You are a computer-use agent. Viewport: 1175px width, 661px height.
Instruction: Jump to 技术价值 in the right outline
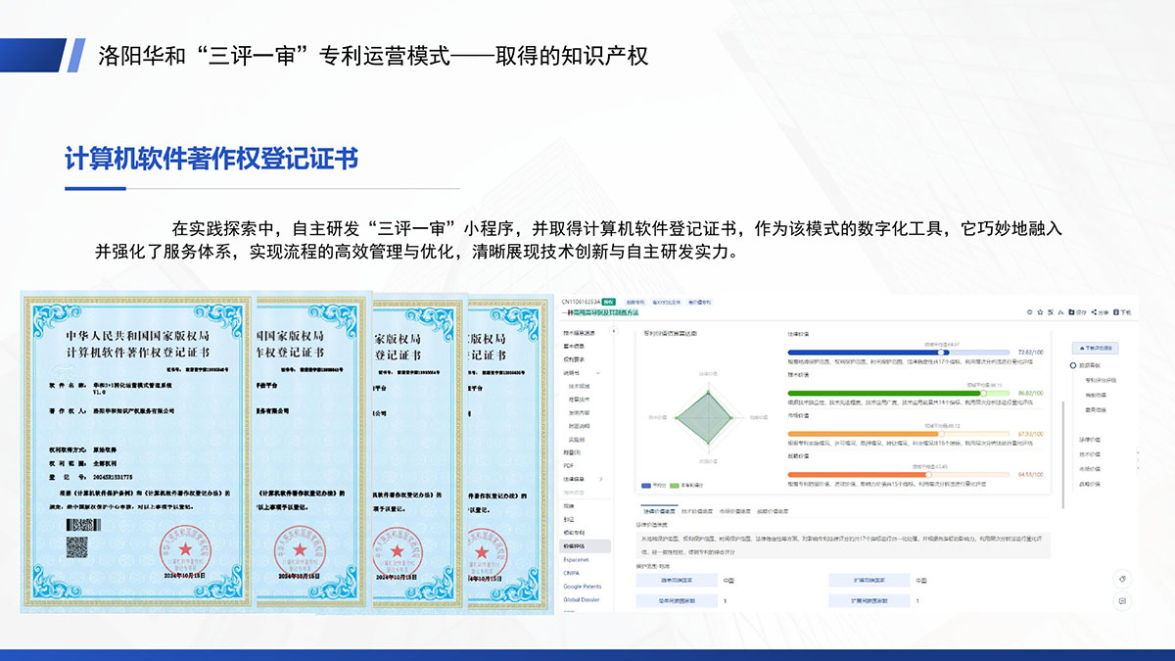pos(1089,453)
